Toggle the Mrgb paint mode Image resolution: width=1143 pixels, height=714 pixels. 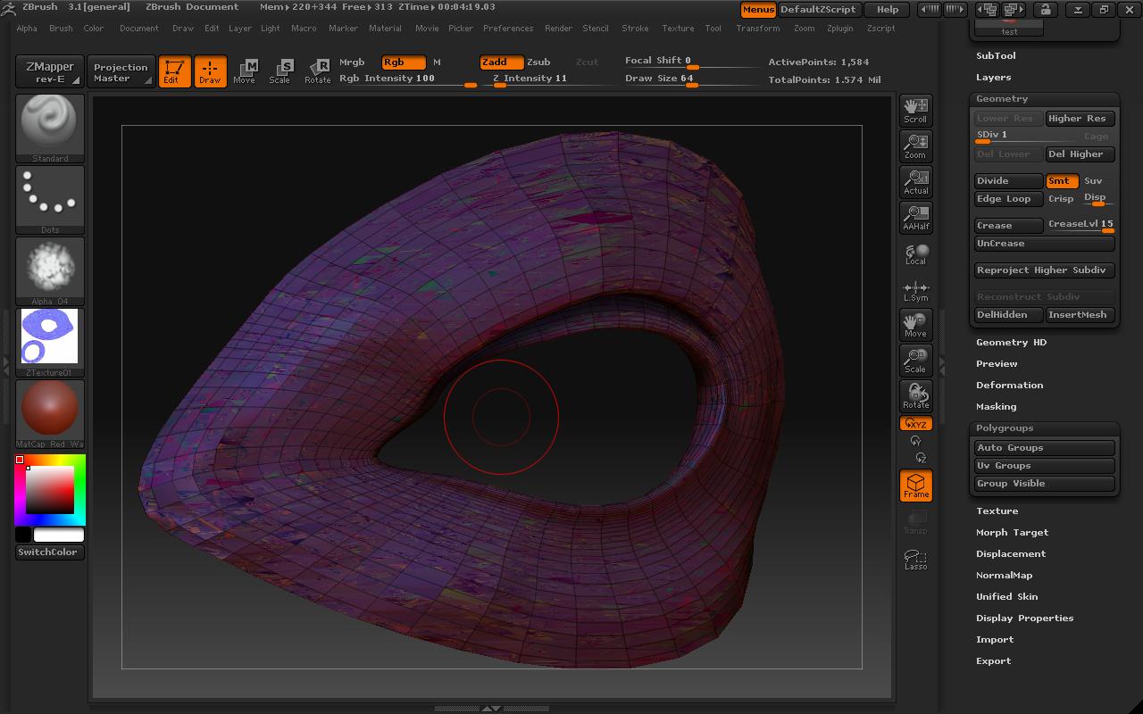click(x=352, y=62)
